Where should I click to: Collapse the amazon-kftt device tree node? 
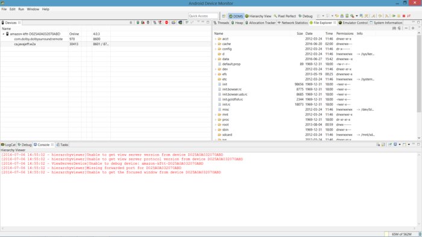(3, 34)
